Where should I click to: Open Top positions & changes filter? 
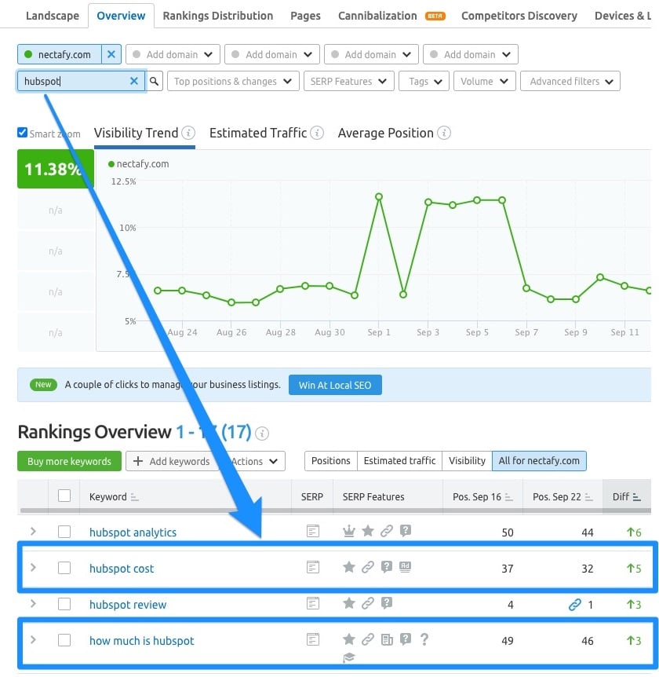click(x=233, y=81)
